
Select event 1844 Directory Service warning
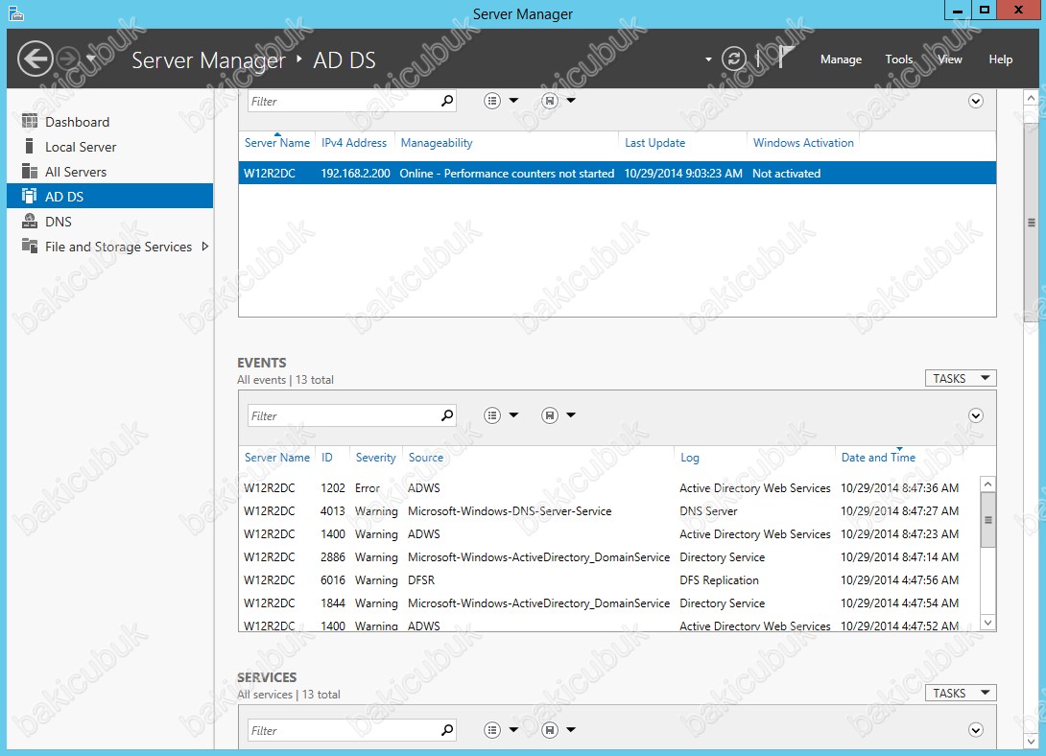click(608, 603)
